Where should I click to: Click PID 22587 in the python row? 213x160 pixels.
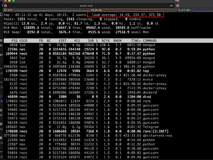(12, 144)
